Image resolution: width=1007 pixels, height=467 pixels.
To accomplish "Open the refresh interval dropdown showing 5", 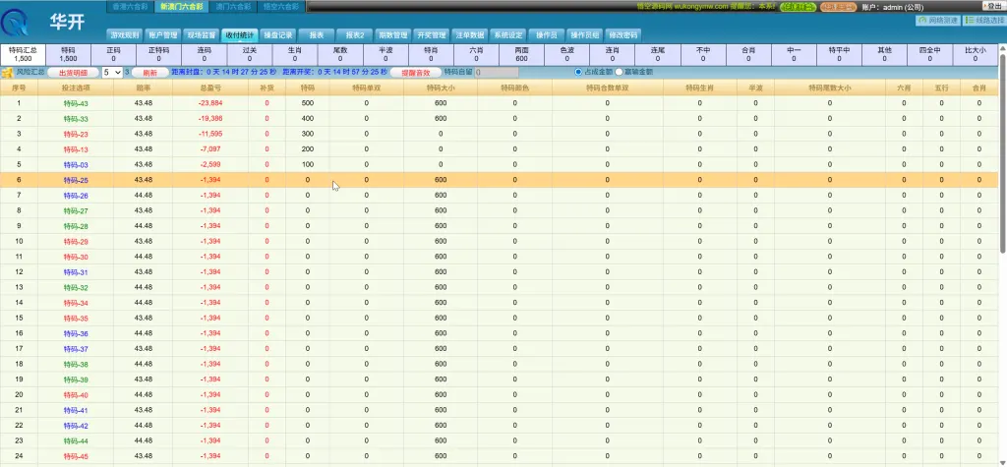I will coord(112,73).
